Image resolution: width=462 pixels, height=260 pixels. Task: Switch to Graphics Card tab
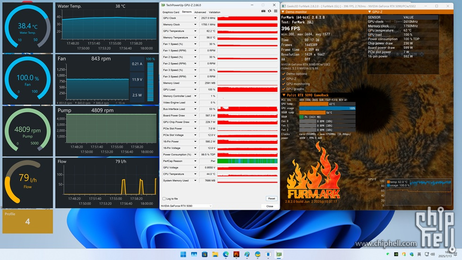(171, 12)
